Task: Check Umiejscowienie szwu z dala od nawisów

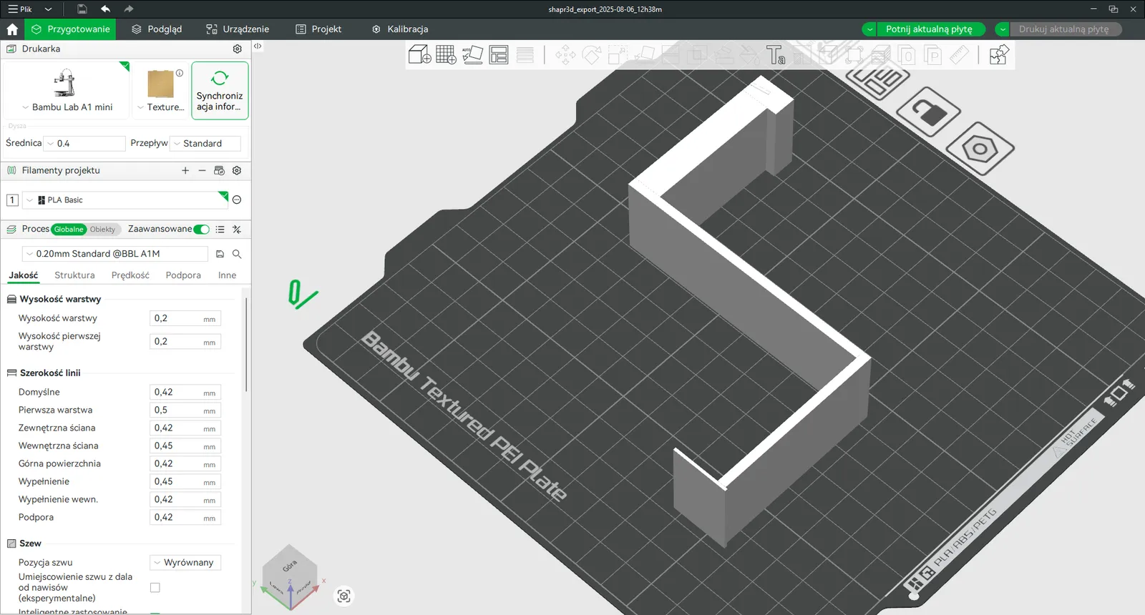Action: 155,588
